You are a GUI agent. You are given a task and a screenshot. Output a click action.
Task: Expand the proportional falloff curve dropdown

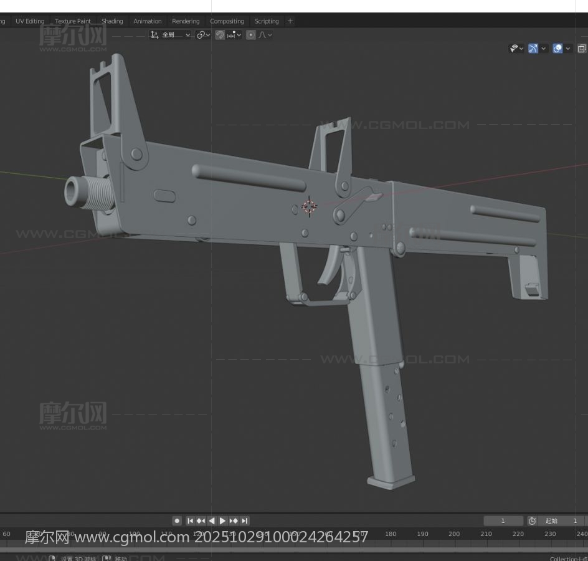(x=265, y=35)
